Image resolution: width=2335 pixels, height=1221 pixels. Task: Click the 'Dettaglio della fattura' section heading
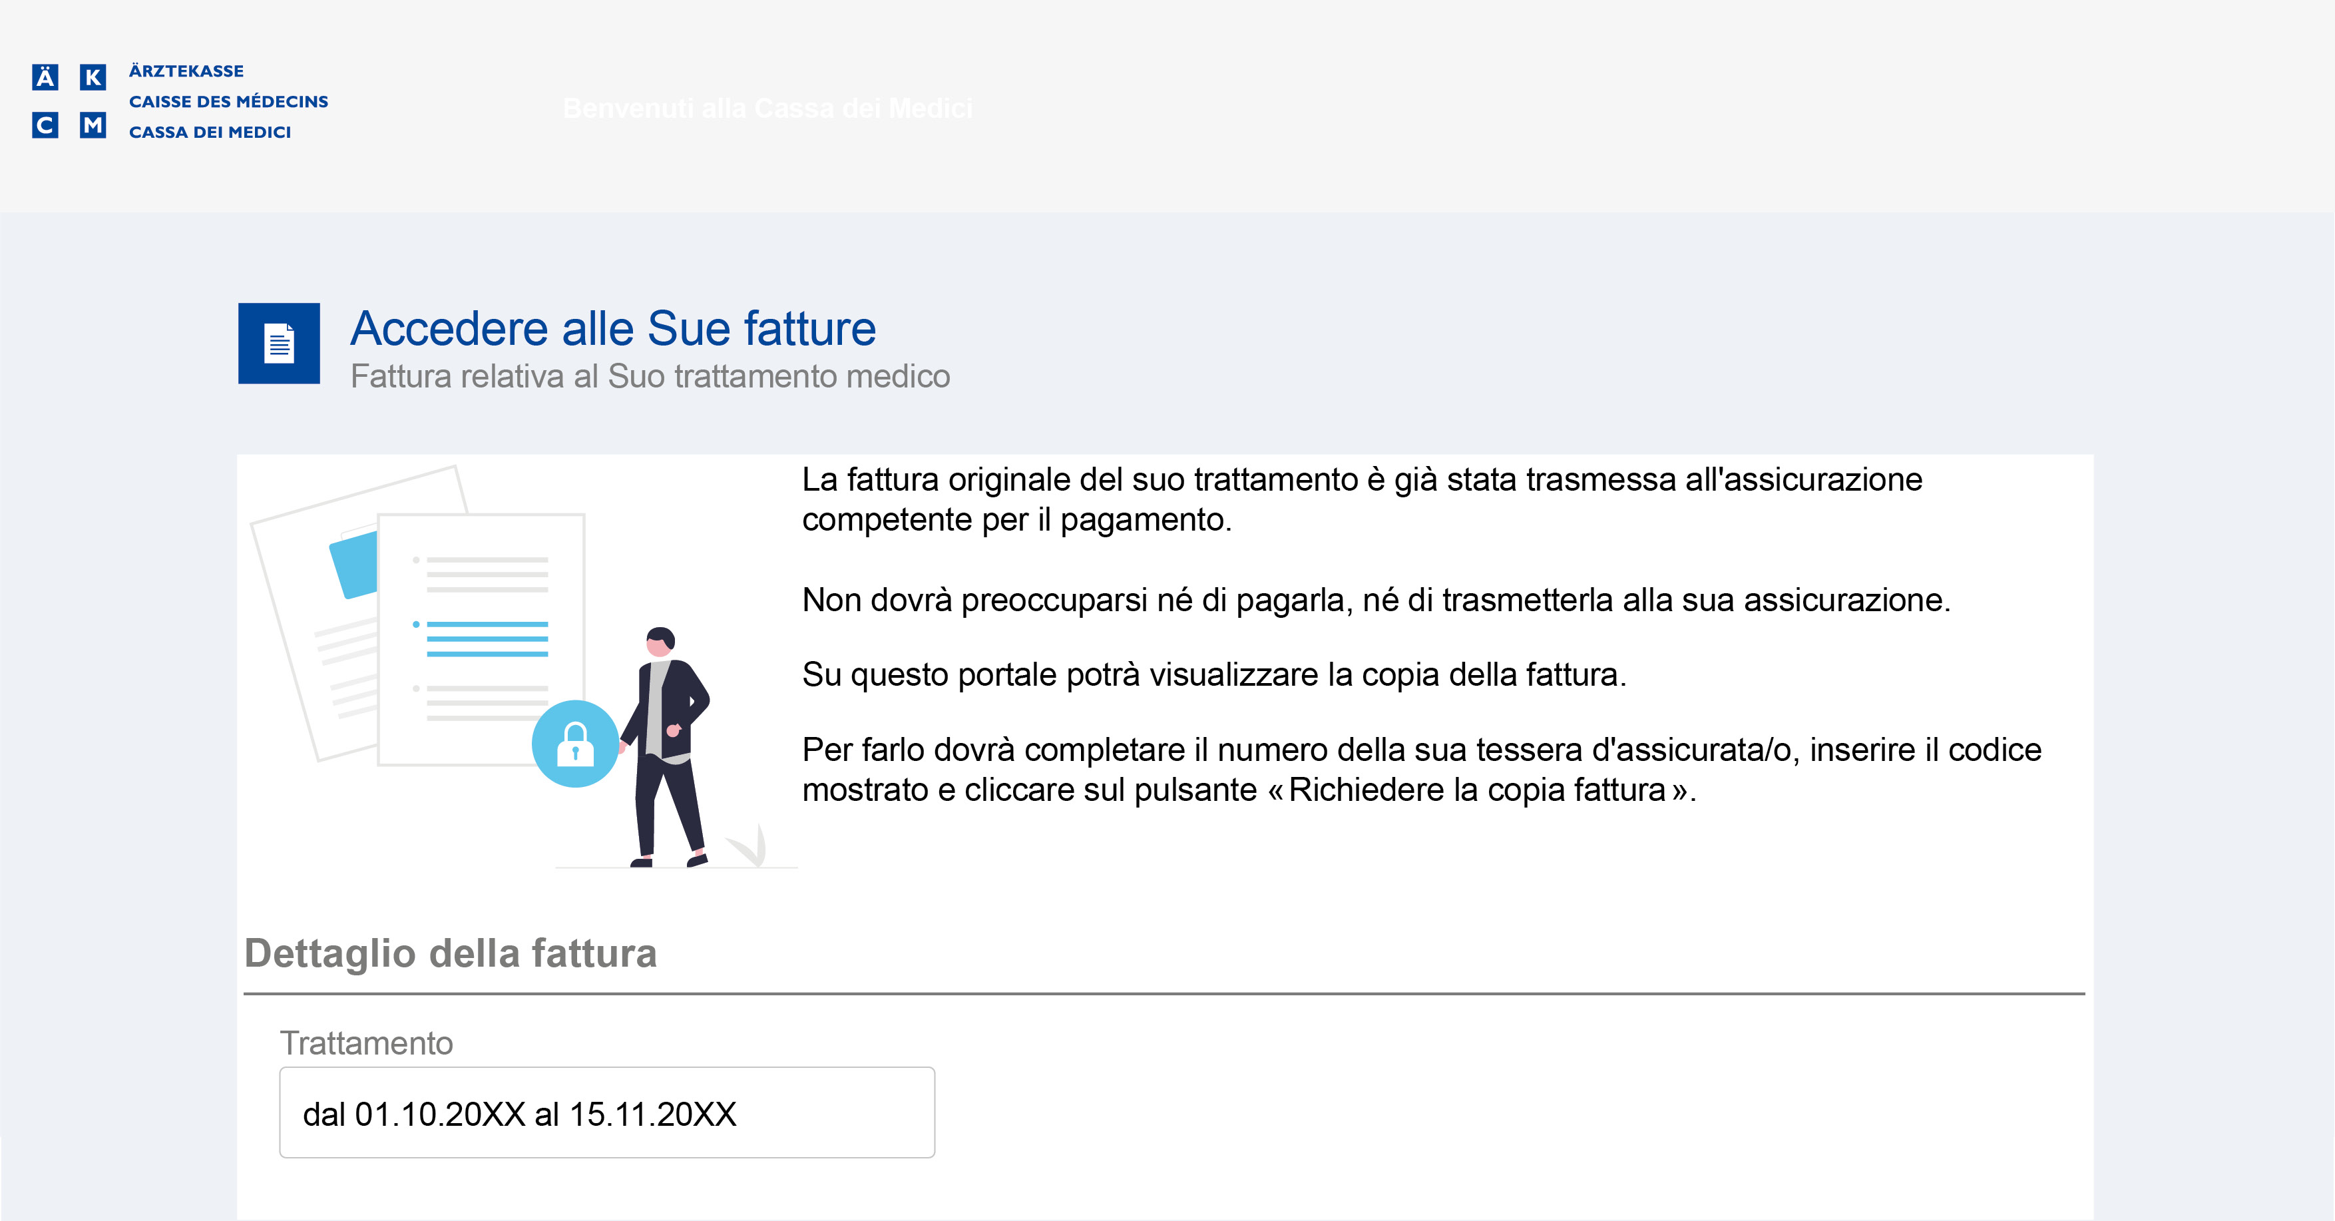point(451,953)
